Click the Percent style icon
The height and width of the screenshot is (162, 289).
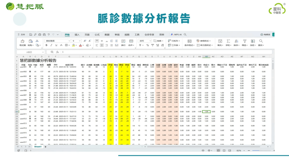[x=148, y=45]
